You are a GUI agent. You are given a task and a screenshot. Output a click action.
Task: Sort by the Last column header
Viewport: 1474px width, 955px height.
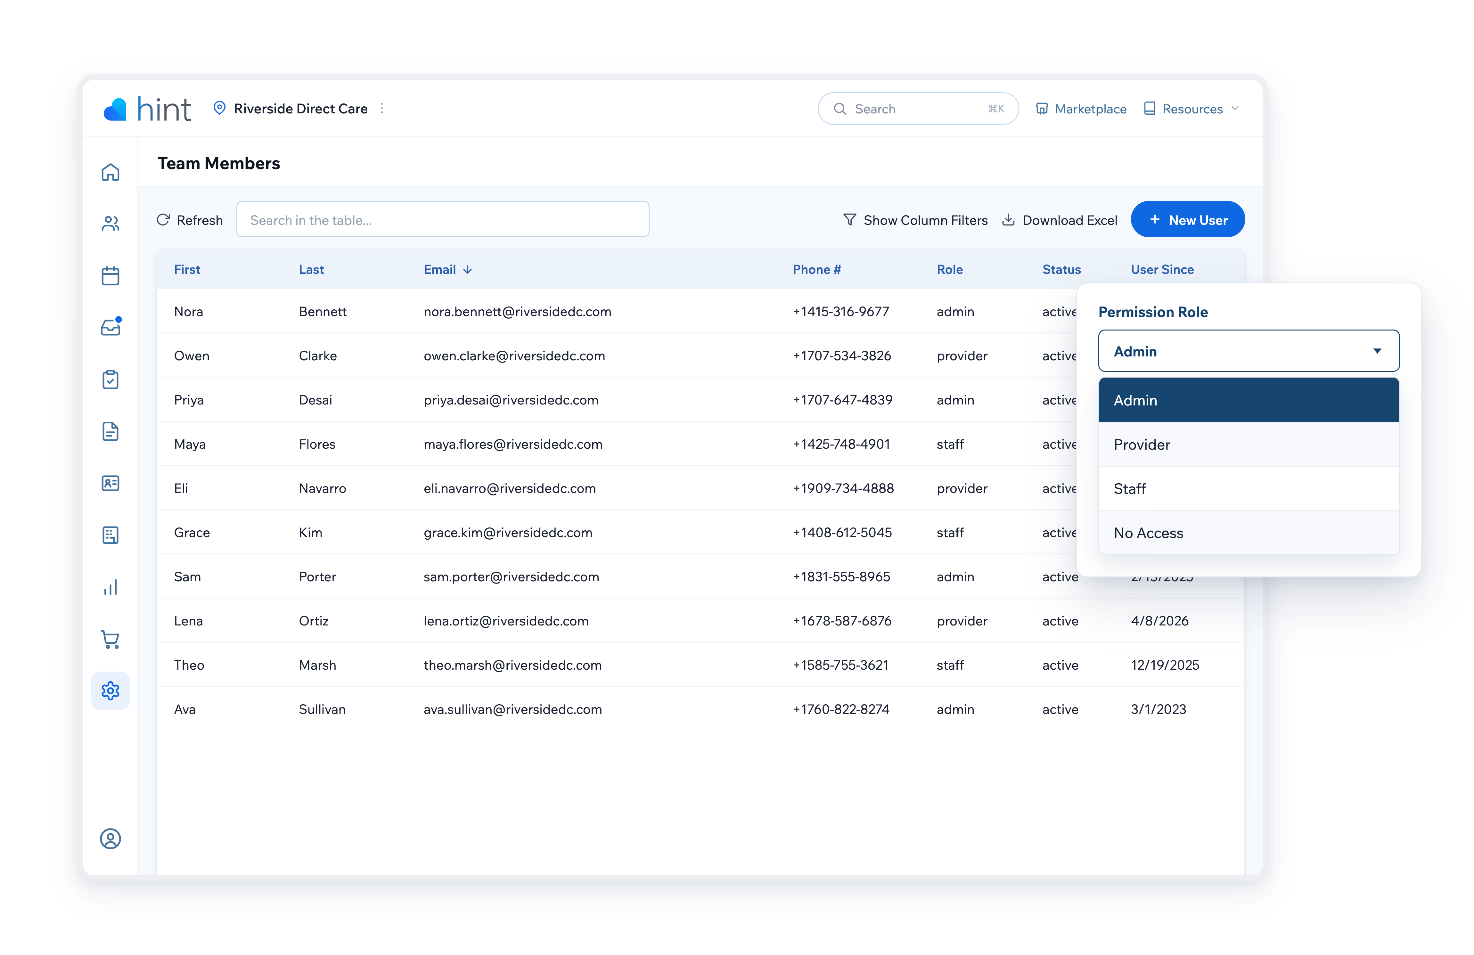coord(311,269)
